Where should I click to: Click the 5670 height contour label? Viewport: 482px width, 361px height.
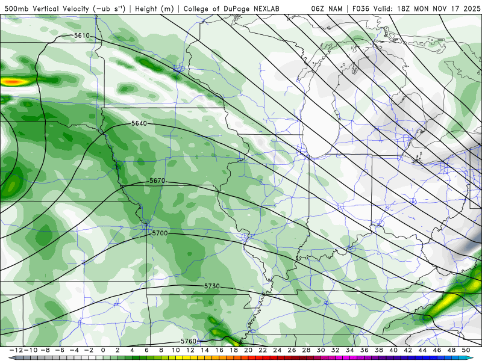157,181
